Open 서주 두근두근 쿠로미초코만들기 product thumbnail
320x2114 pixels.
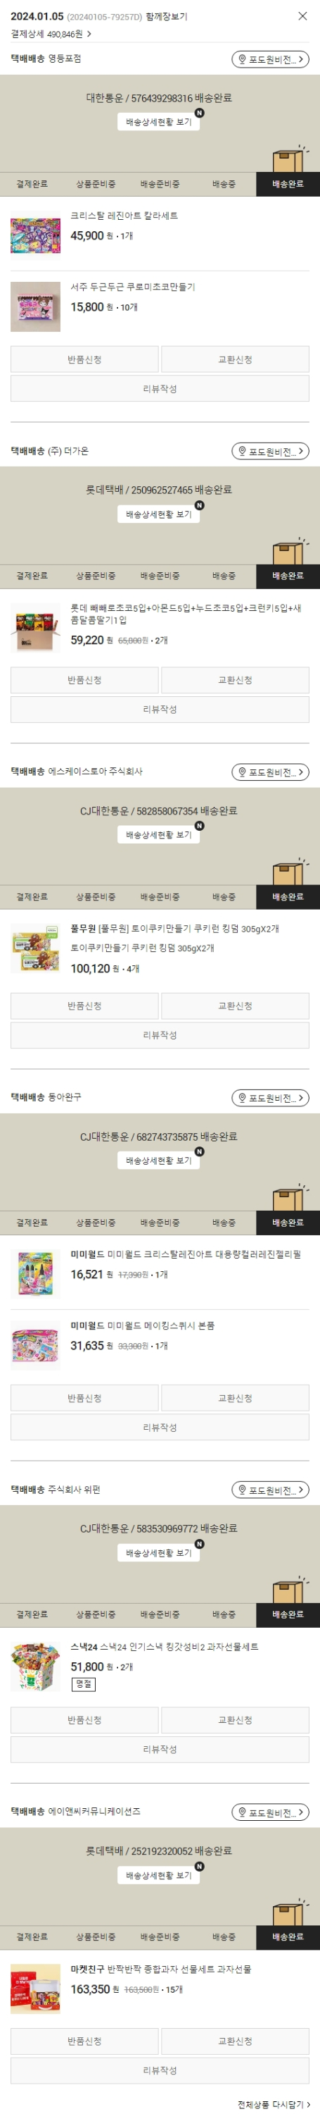[35, 307]
